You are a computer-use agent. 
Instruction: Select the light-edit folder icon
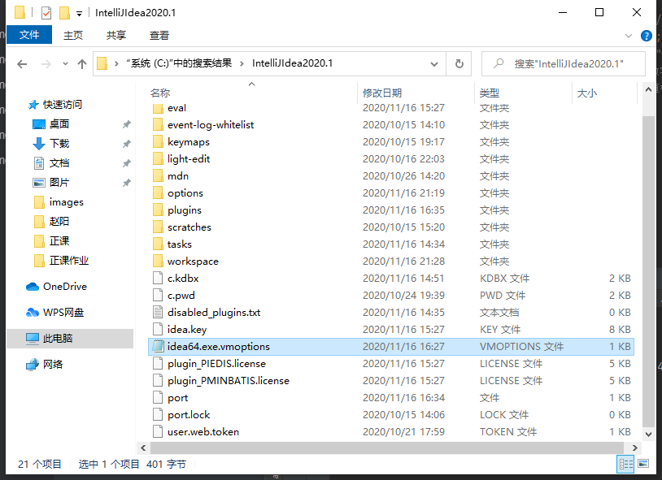[158, 158]
